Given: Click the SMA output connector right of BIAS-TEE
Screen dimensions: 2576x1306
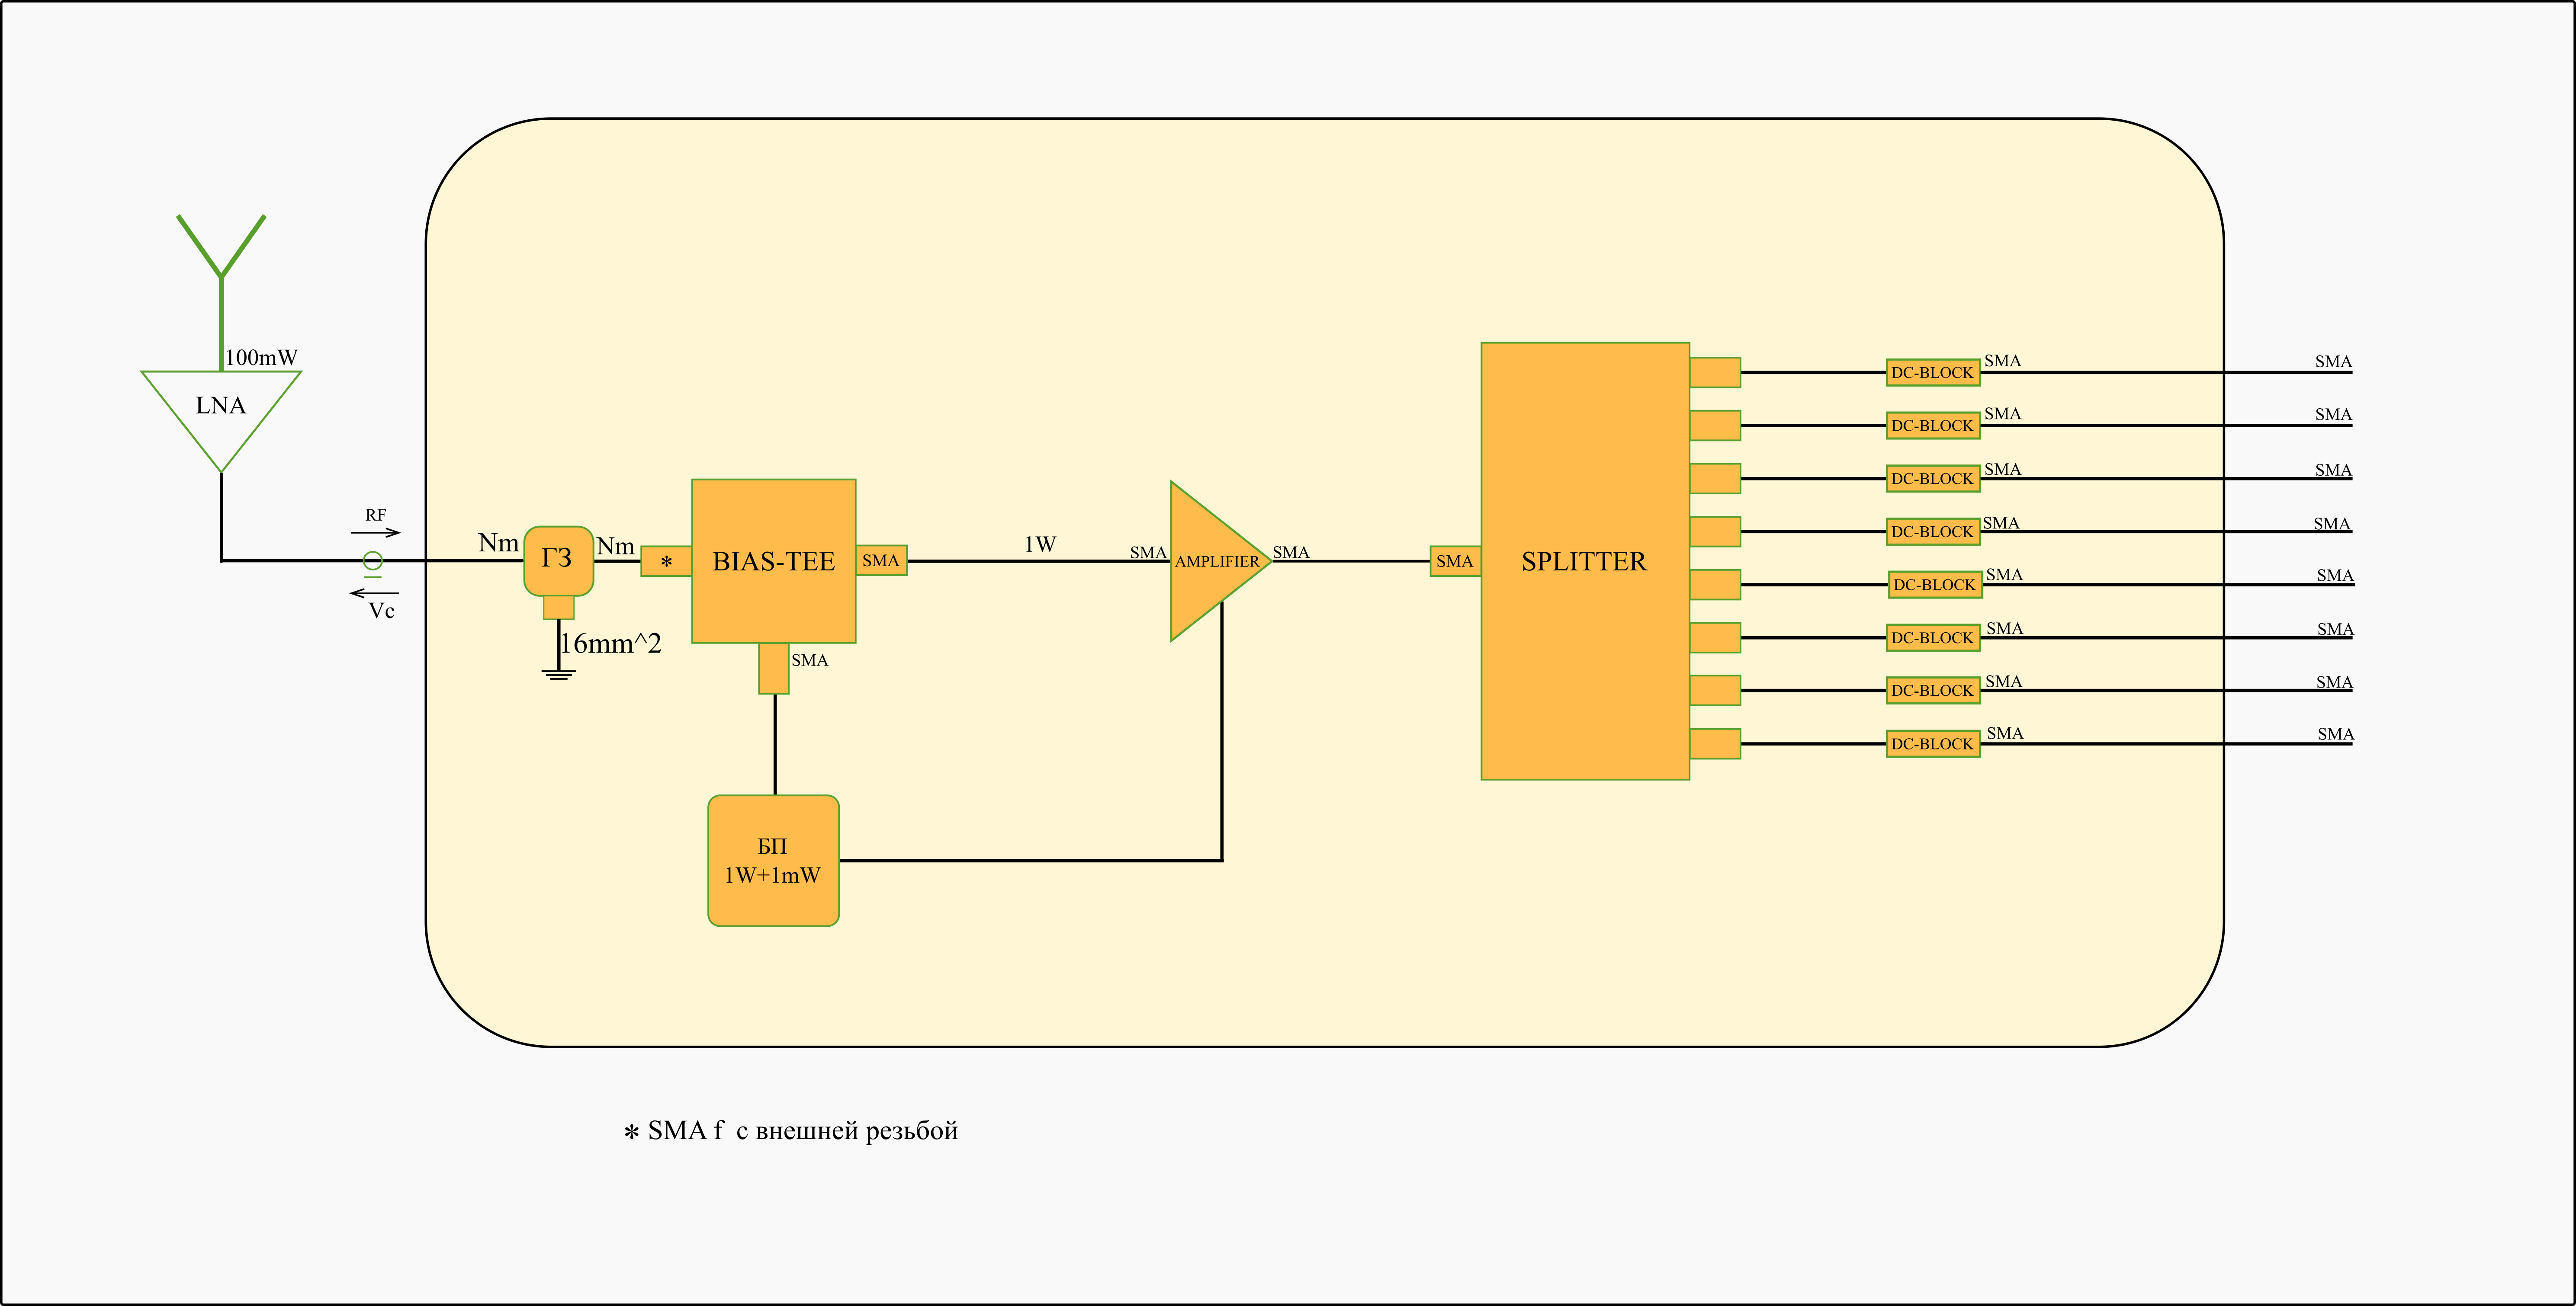Looking at the screenshot, I should 880,560.
